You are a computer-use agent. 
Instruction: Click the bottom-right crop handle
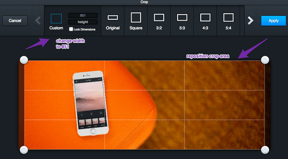(x=265, y=150)
